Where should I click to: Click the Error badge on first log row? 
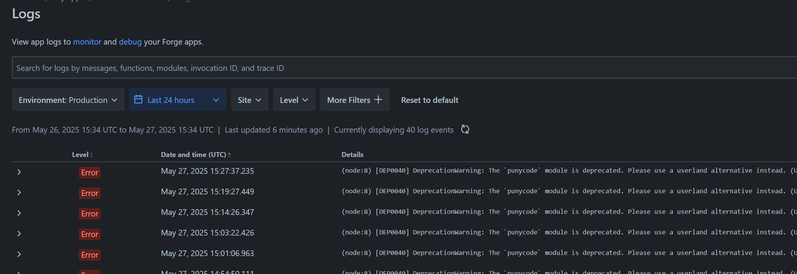[90, 173]
